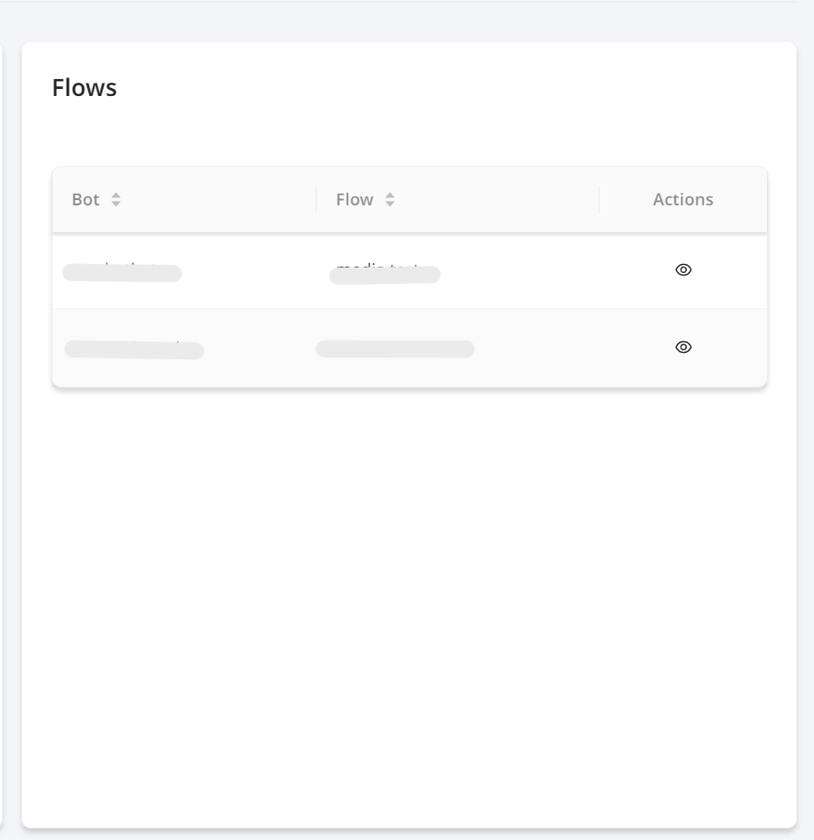Click the down arrow of Flow sorter
The image size is (814, 840).
pyautogui.click(x=390, y=204)
